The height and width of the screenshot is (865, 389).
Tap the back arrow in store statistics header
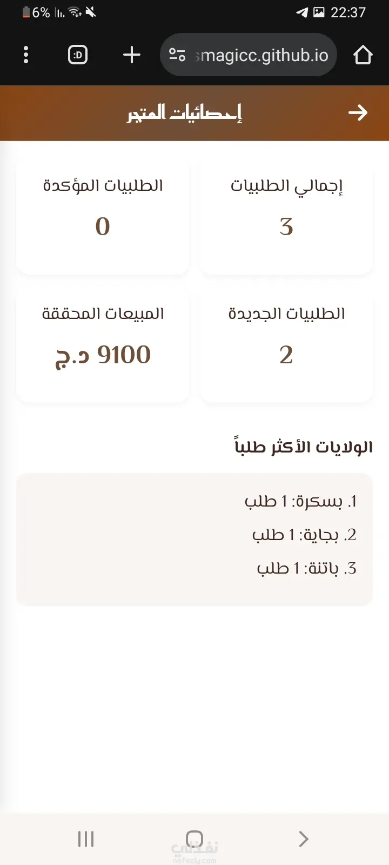(x=358, y=112)
